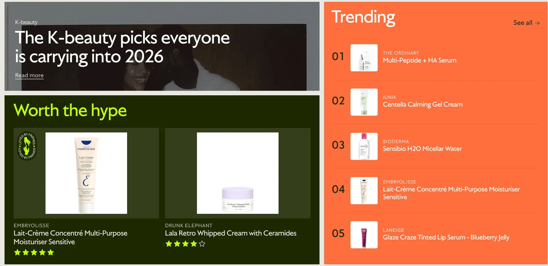Click EMBRYOLISSE brand name in Worth the hype
This screenshot has width=548, height=266.
pos(31,225)
